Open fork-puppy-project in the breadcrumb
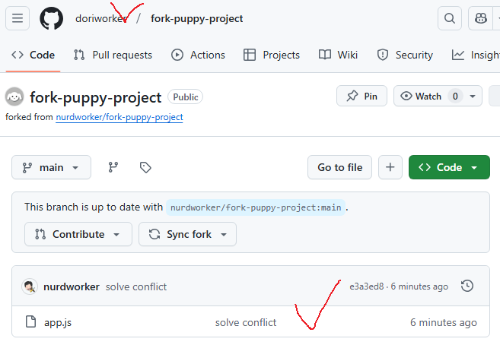 pos(197,18)
